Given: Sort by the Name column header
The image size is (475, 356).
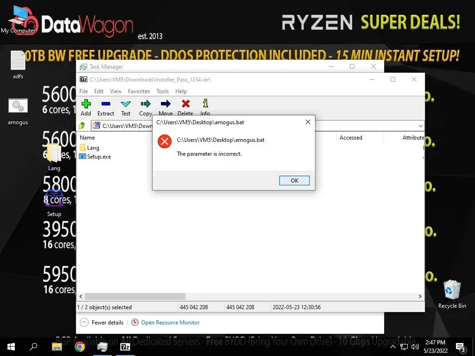Looking at the screenshot, I should pos(87,137).
